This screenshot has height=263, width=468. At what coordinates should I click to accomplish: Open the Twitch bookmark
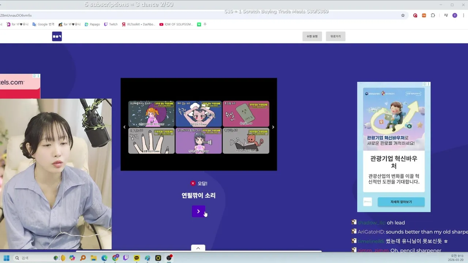click(111, 24)
